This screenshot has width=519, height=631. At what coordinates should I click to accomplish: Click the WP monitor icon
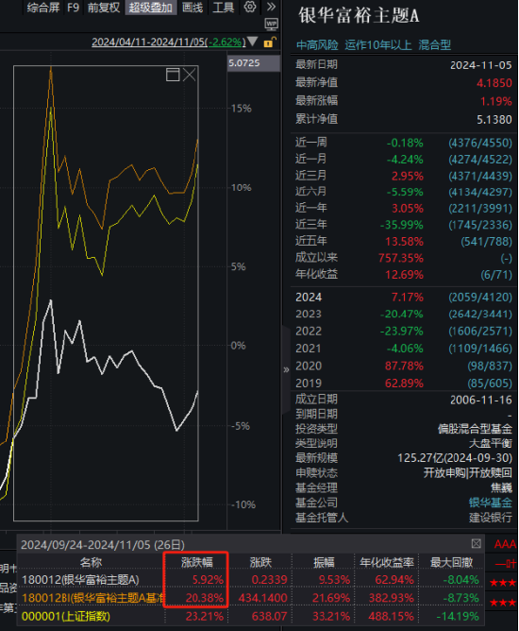(x=272, y=25)
